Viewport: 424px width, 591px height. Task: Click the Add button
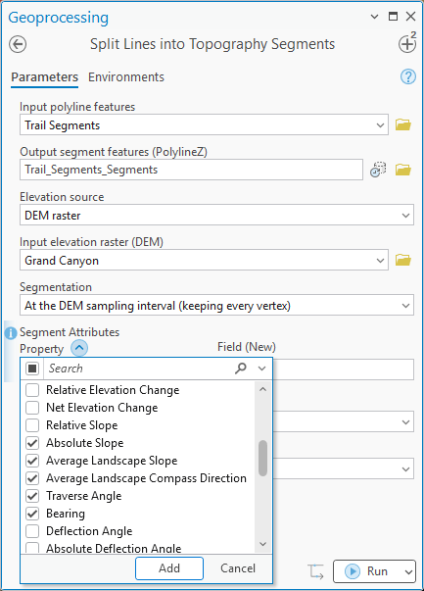tap(169, 568)
